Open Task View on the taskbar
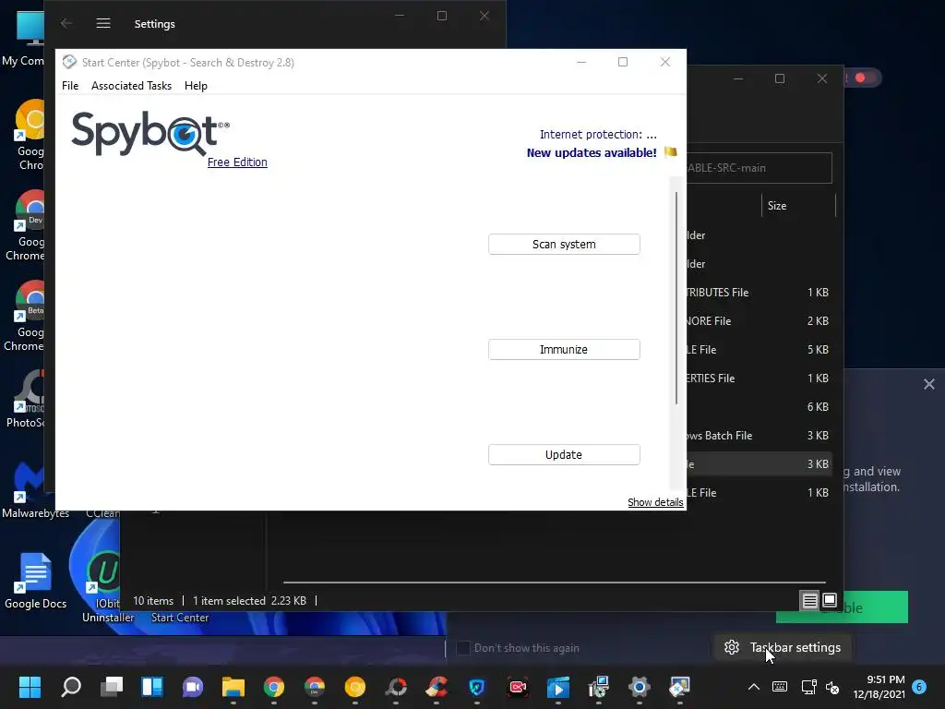945x709 pixels. 112,687
